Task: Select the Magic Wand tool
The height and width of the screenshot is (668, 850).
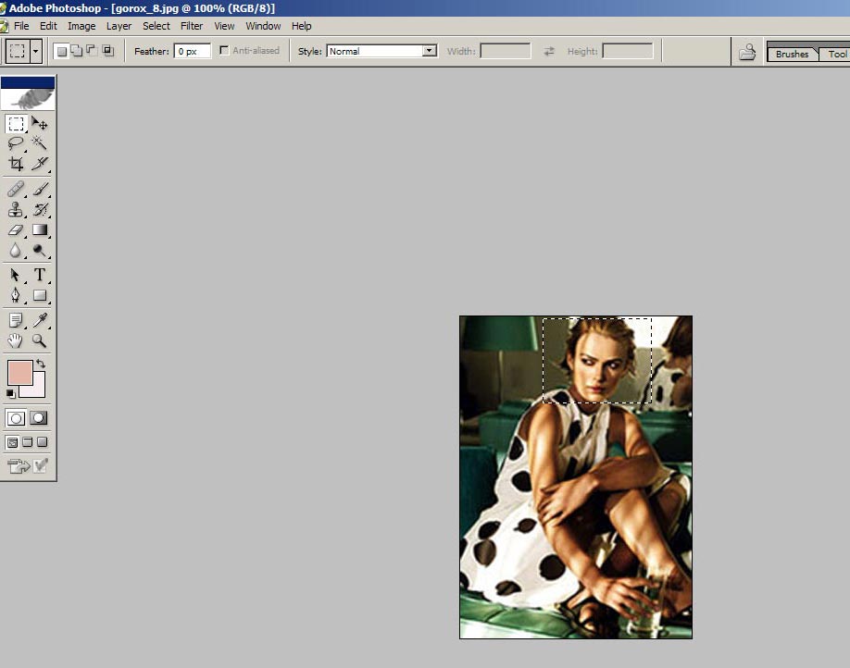Action: [40, 143]
